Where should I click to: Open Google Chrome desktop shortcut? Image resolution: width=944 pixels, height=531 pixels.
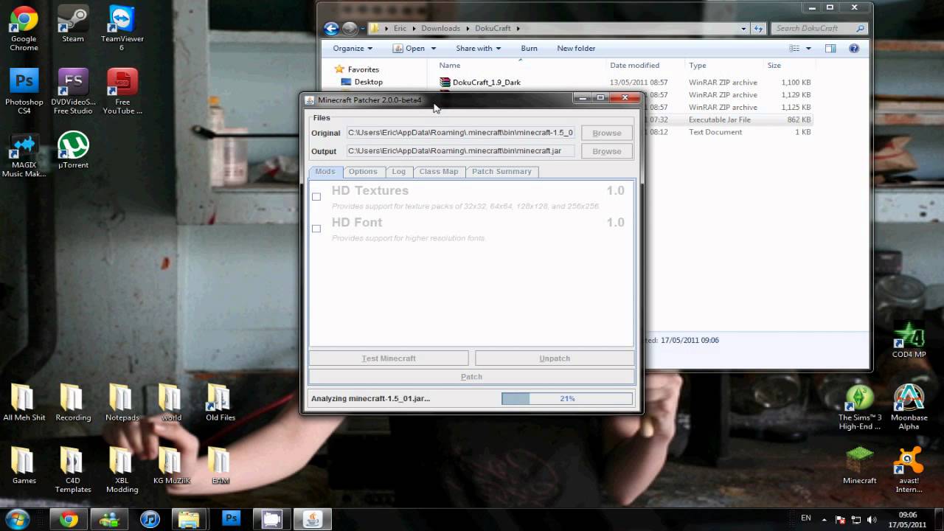24,28
